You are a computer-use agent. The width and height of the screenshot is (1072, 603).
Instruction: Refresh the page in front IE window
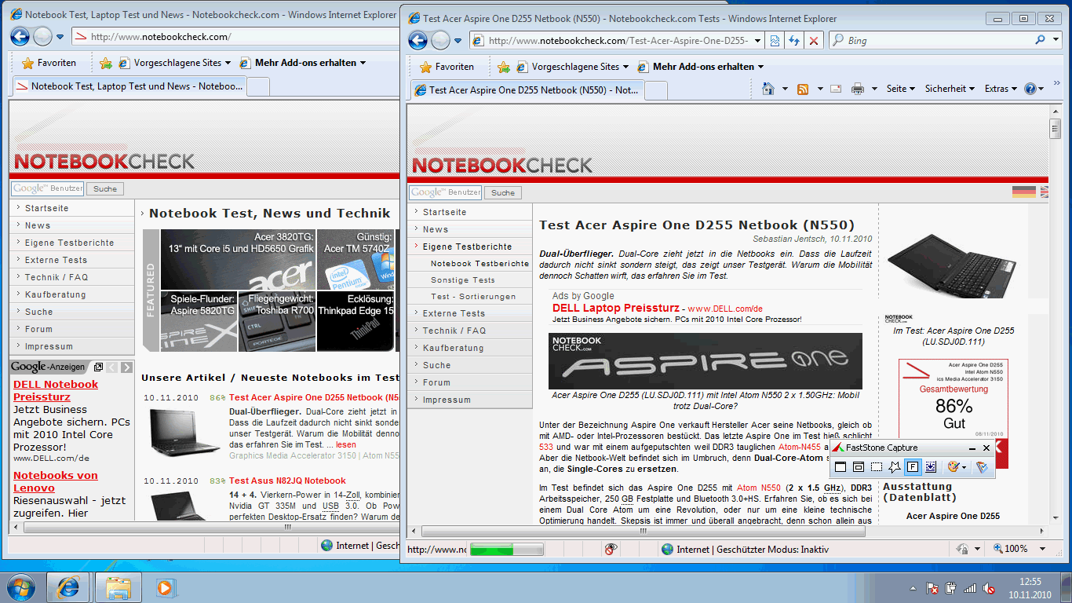click(x=794, y=41)
